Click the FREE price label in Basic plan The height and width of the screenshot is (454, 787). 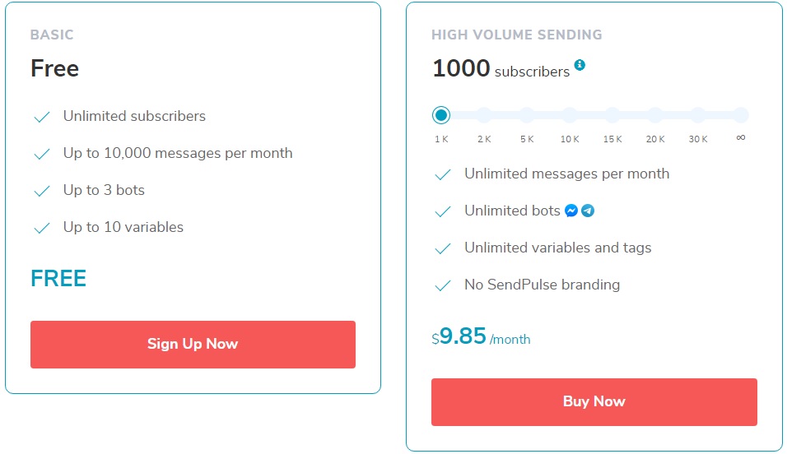tap(58, 279)
